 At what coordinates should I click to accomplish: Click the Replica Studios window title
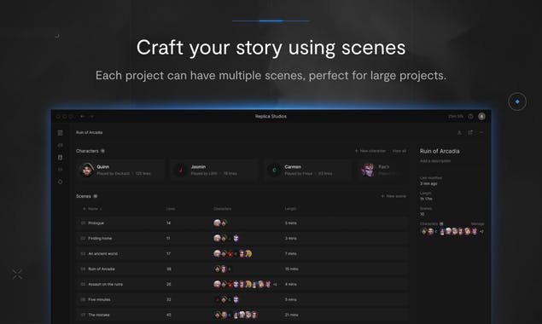(271, 117)
